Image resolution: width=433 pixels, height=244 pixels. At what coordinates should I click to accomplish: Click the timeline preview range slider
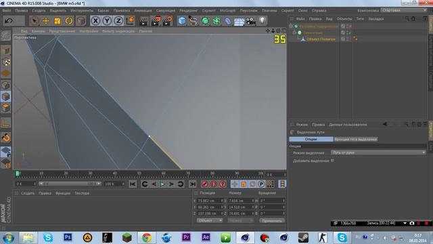(70, 184)
